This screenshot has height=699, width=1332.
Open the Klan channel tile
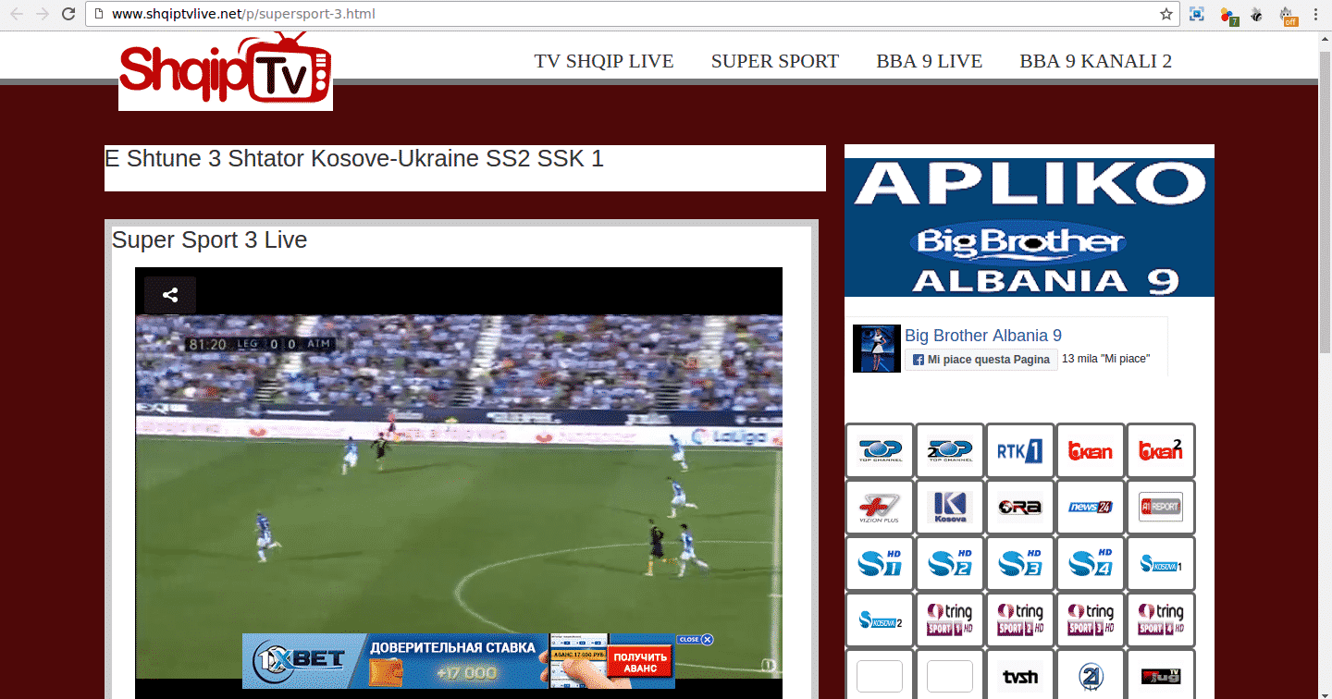pyautogui.click(x=1091, y=451)
